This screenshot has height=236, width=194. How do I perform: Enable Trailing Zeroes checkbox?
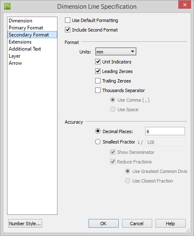click(x=98, y=81)
